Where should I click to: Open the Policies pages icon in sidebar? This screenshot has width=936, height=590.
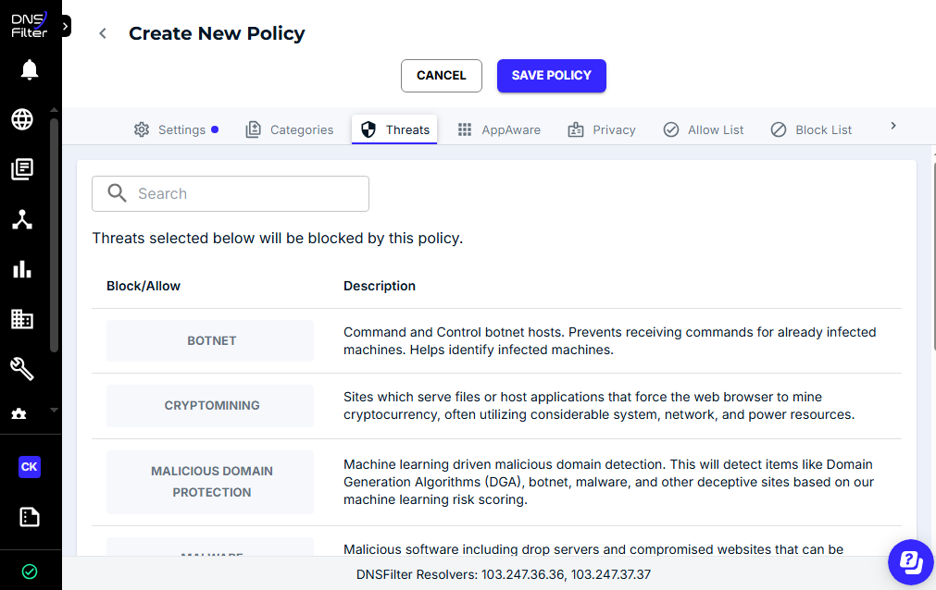point(22,169)
